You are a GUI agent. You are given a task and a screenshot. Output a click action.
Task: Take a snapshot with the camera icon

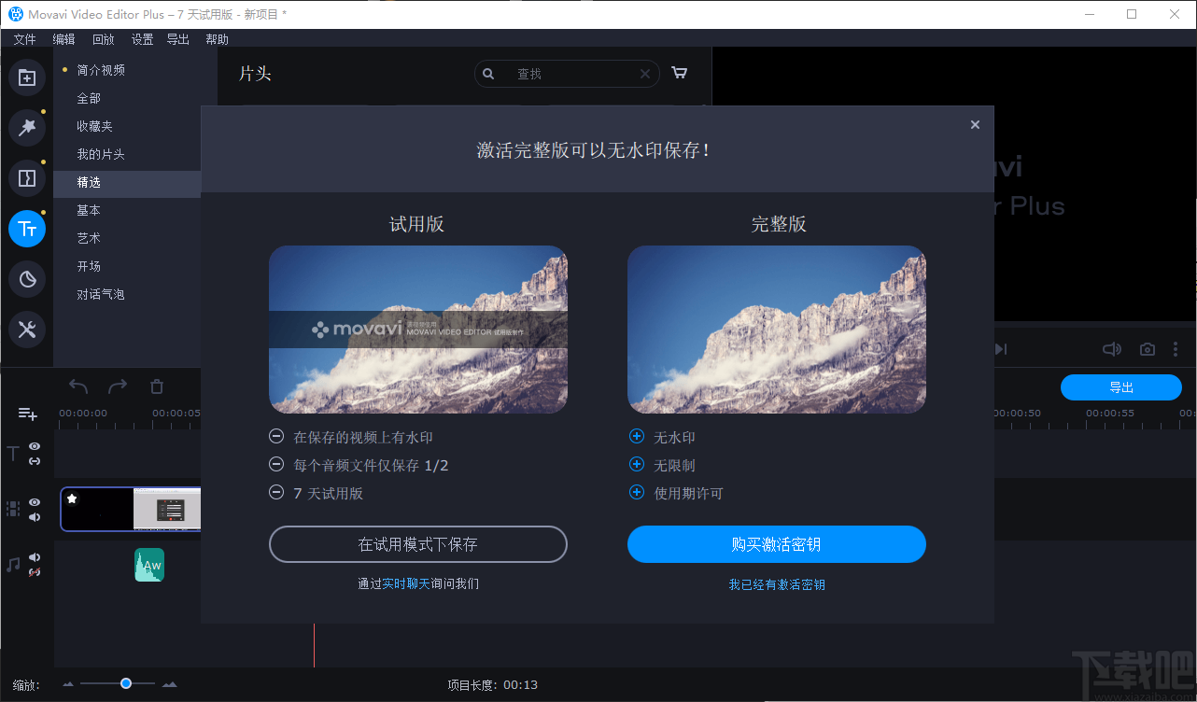click(1148, 349)
